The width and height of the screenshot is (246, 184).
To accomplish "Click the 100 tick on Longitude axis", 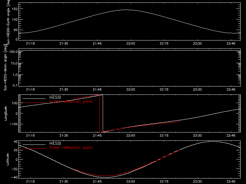I will click(15, 103).
